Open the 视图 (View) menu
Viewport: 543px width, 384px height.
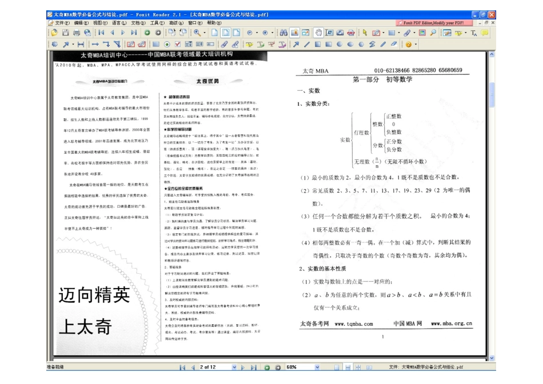pos(99,23)
